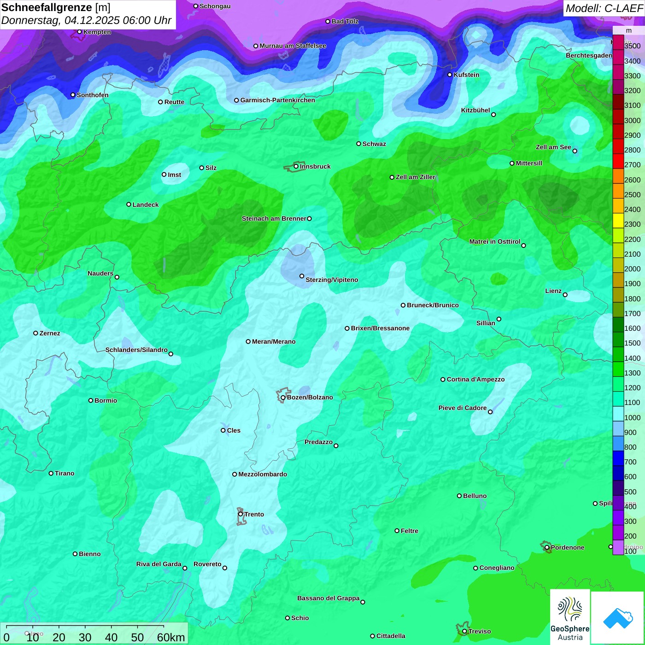The width and height of the screenshot is (645, 645).
Task: Click the Sillian label
Action: tap(486, 323)
